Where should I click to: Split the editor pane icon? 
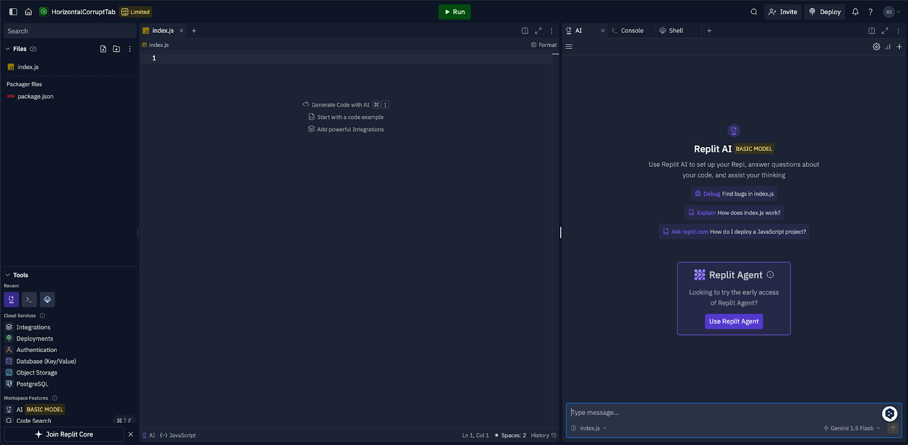coord(525,31)
